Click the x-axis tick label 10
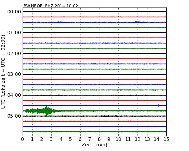Viewport: 189px width, 151px height. [118, 139]
